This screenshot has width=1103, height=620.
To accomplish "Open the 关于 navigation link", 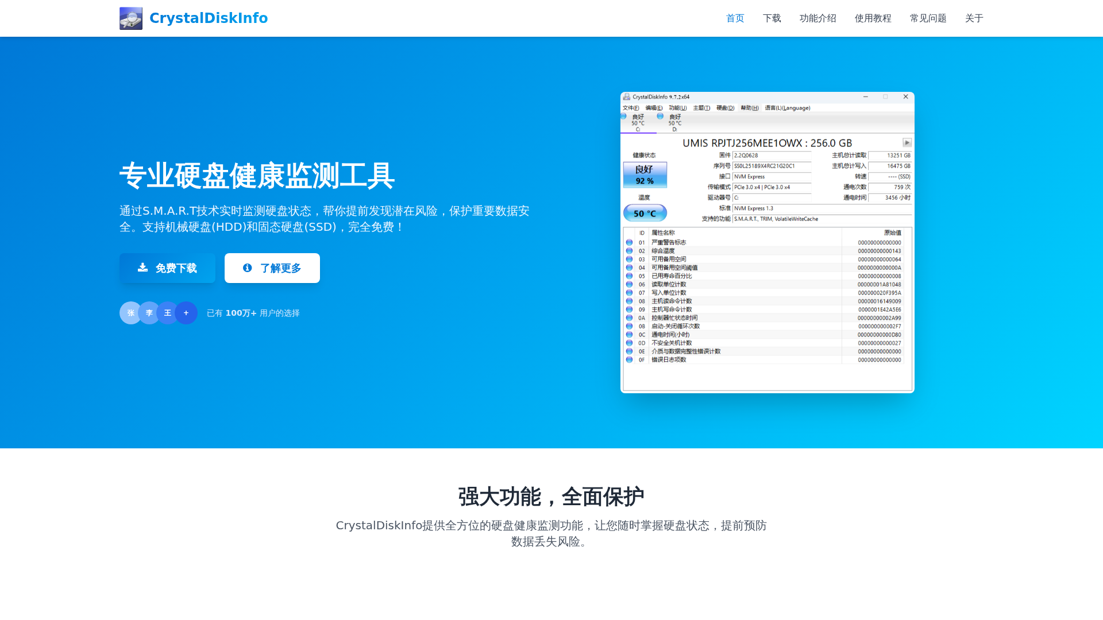I will 974,18.
